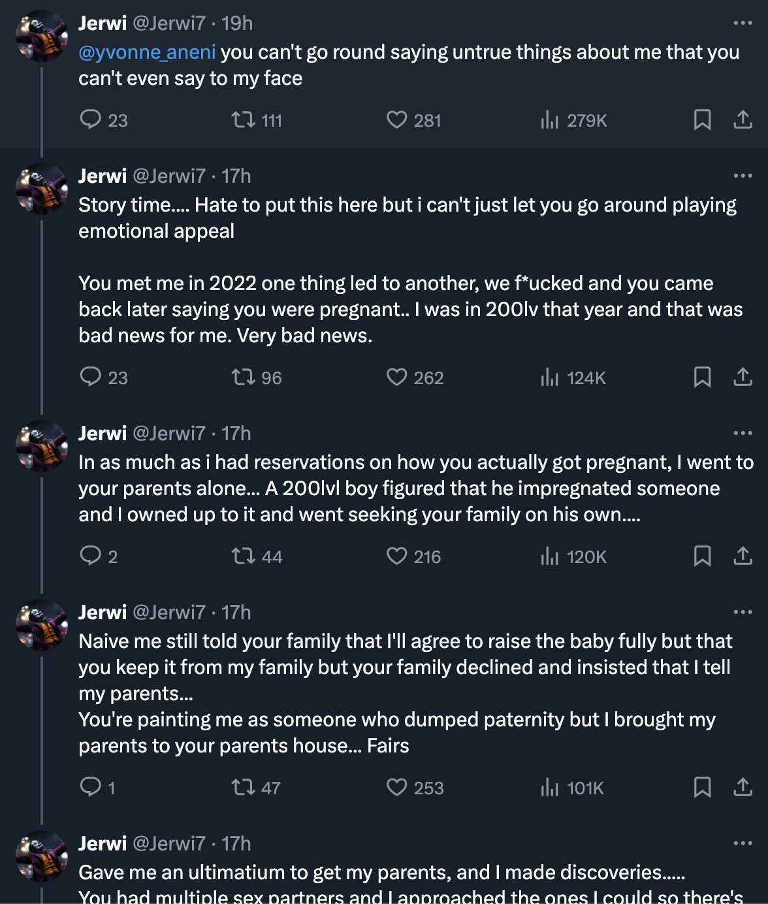The height and width of the screenshot is (904, 768).
Task: View analytics showing 279K views
Action: 549,120
